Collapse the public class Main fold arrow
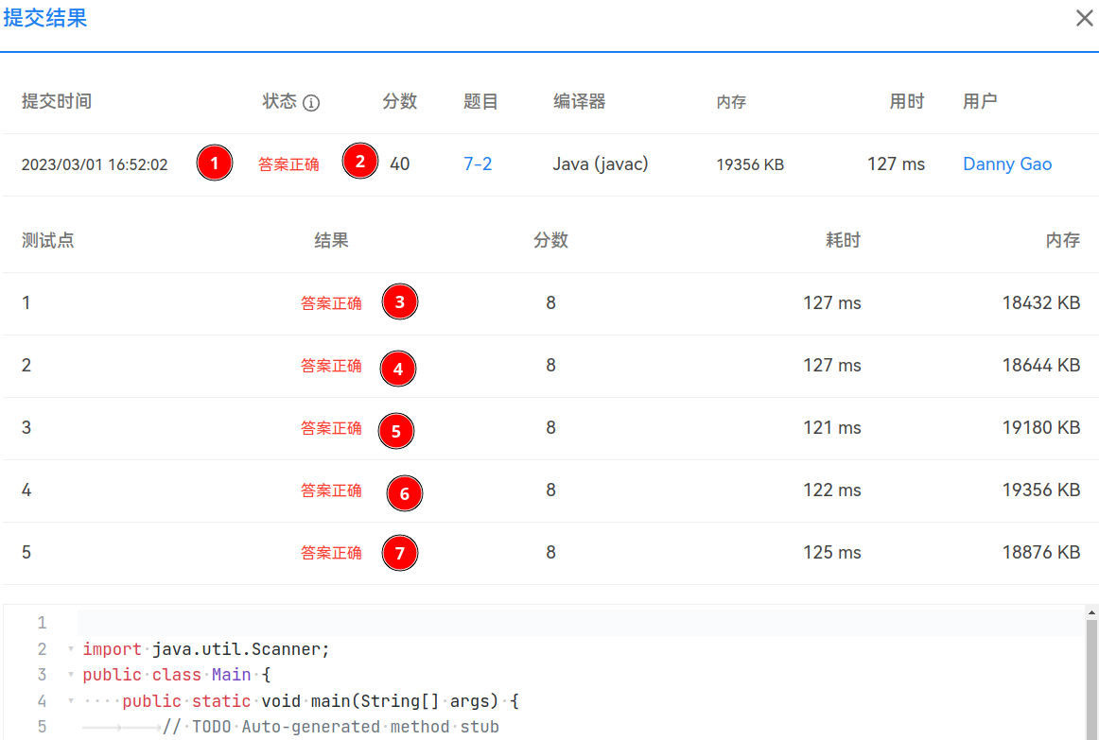The height and width of the screenshot is (740, 1099). 71,676
